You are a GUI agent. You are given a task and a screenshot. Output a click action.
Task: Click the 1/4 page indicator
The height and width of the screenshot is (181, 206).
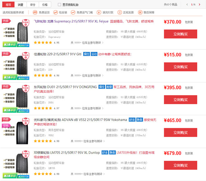click(193, 5)
